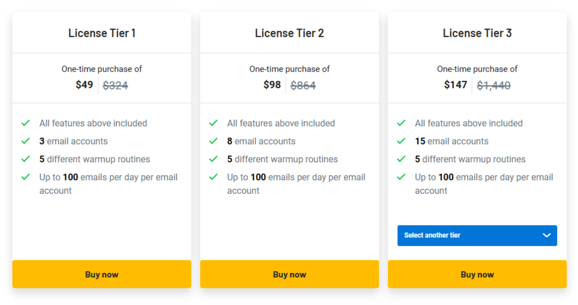The image size is (578, 305).
Task: Select the License Tier 3 heading
Action: 477,33
